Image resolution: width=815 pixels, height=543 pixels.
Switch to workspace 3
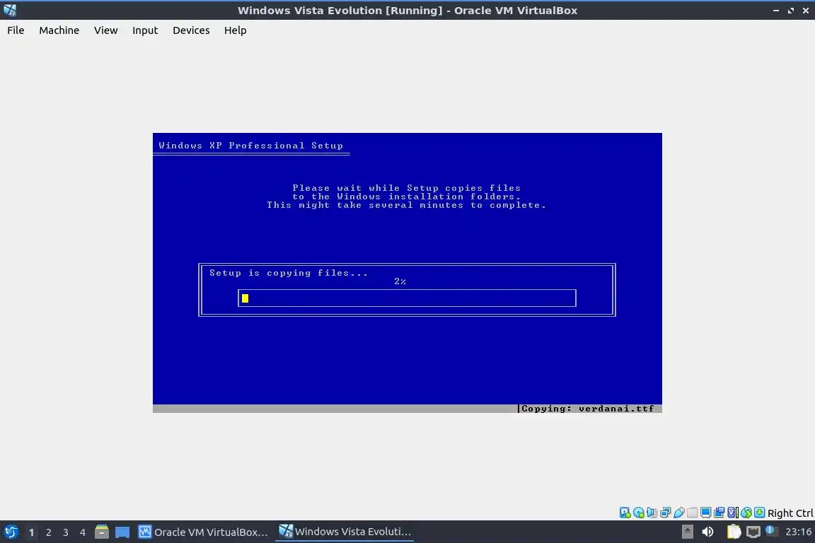[x=66, y=532]
